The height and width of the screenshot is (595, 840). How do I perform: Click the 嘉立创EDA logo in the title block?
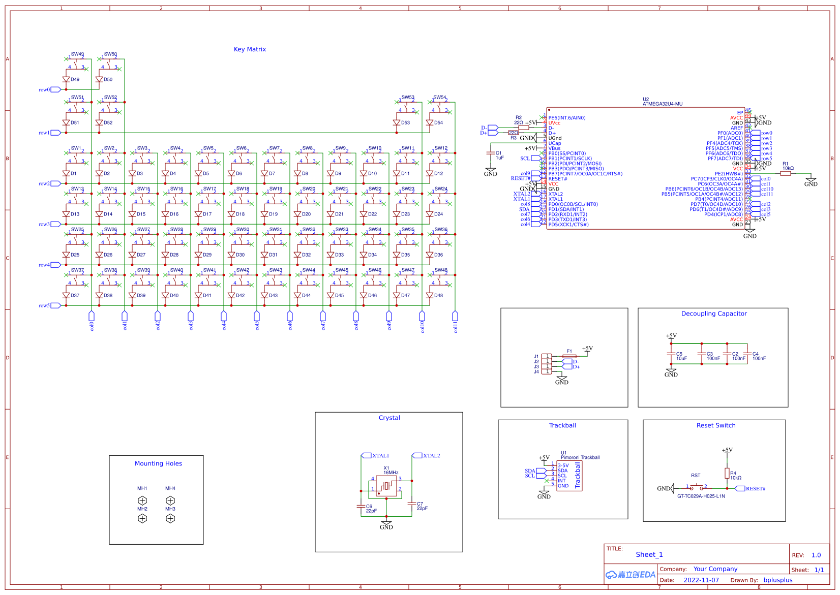point(631,575)
